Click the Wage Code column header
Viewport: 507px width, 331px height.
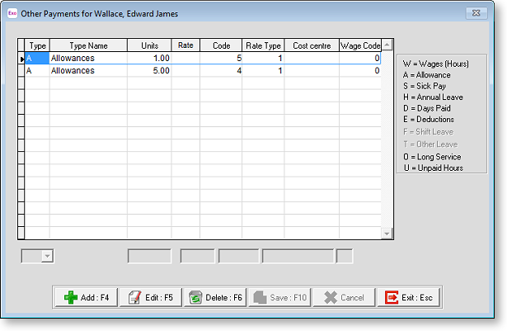tap(360, 46)
